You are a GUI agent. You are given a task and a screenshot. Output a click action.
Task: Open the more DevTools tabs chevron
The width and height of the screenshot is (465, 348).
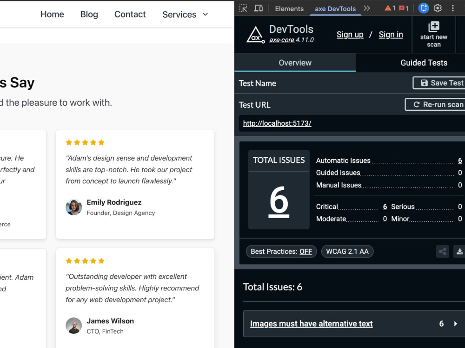pos(367,8)
